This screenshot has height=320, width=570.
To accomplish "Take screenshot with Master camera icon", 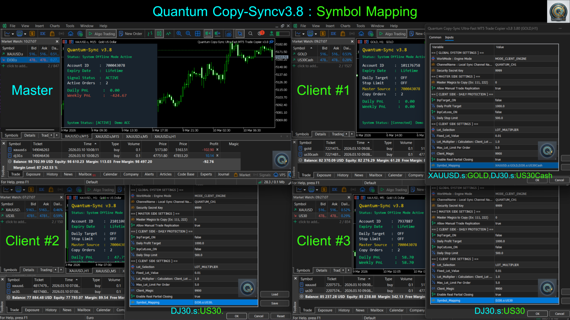I will click(x=228, y=34).
